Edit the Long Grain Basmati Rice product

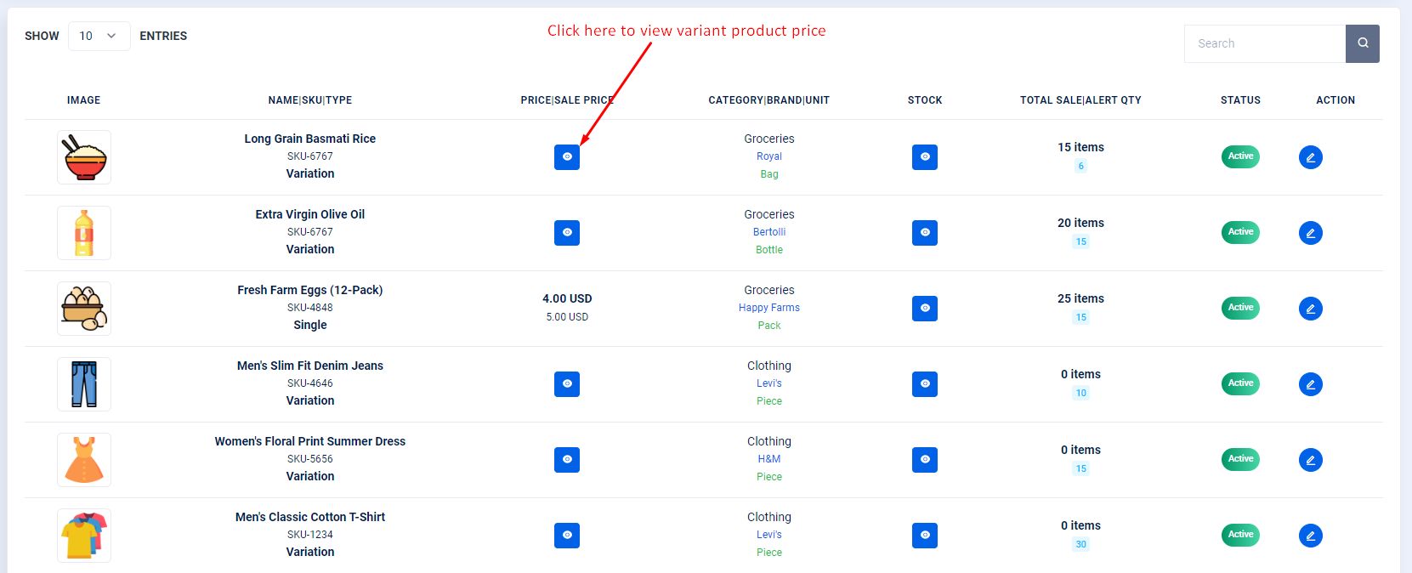(1311, 157)
